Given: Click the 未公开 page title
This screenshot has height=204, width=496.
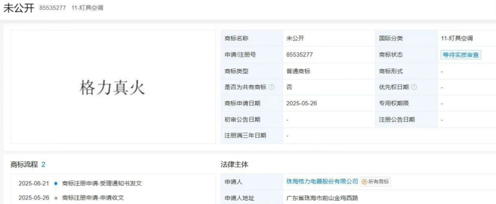Looking at the screenshot, I should [18, 8].
